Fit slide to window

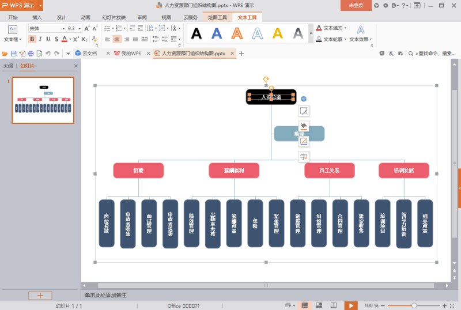tap(452, 305)
